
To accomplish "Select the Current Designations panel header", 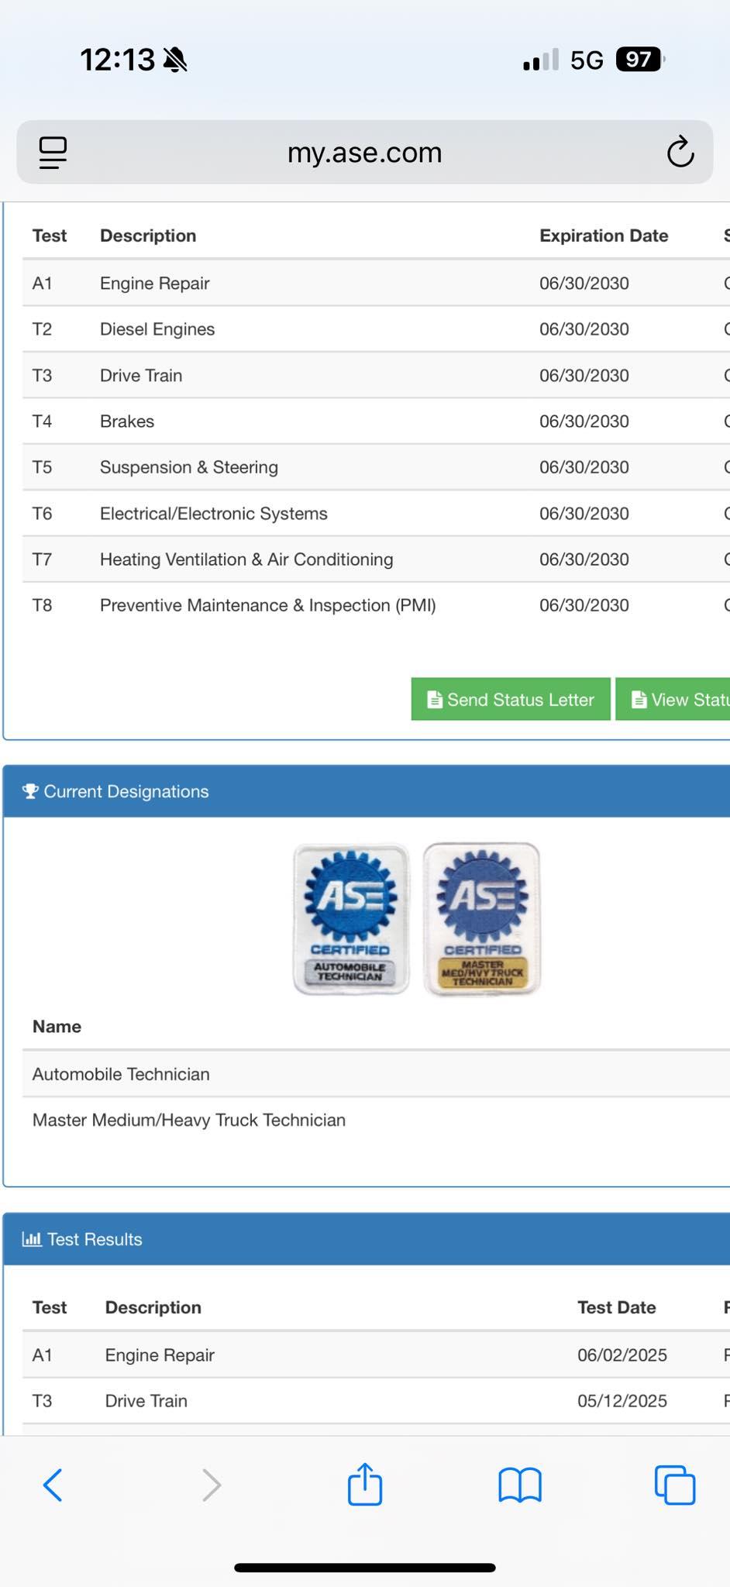I will [x=367, y=791].
